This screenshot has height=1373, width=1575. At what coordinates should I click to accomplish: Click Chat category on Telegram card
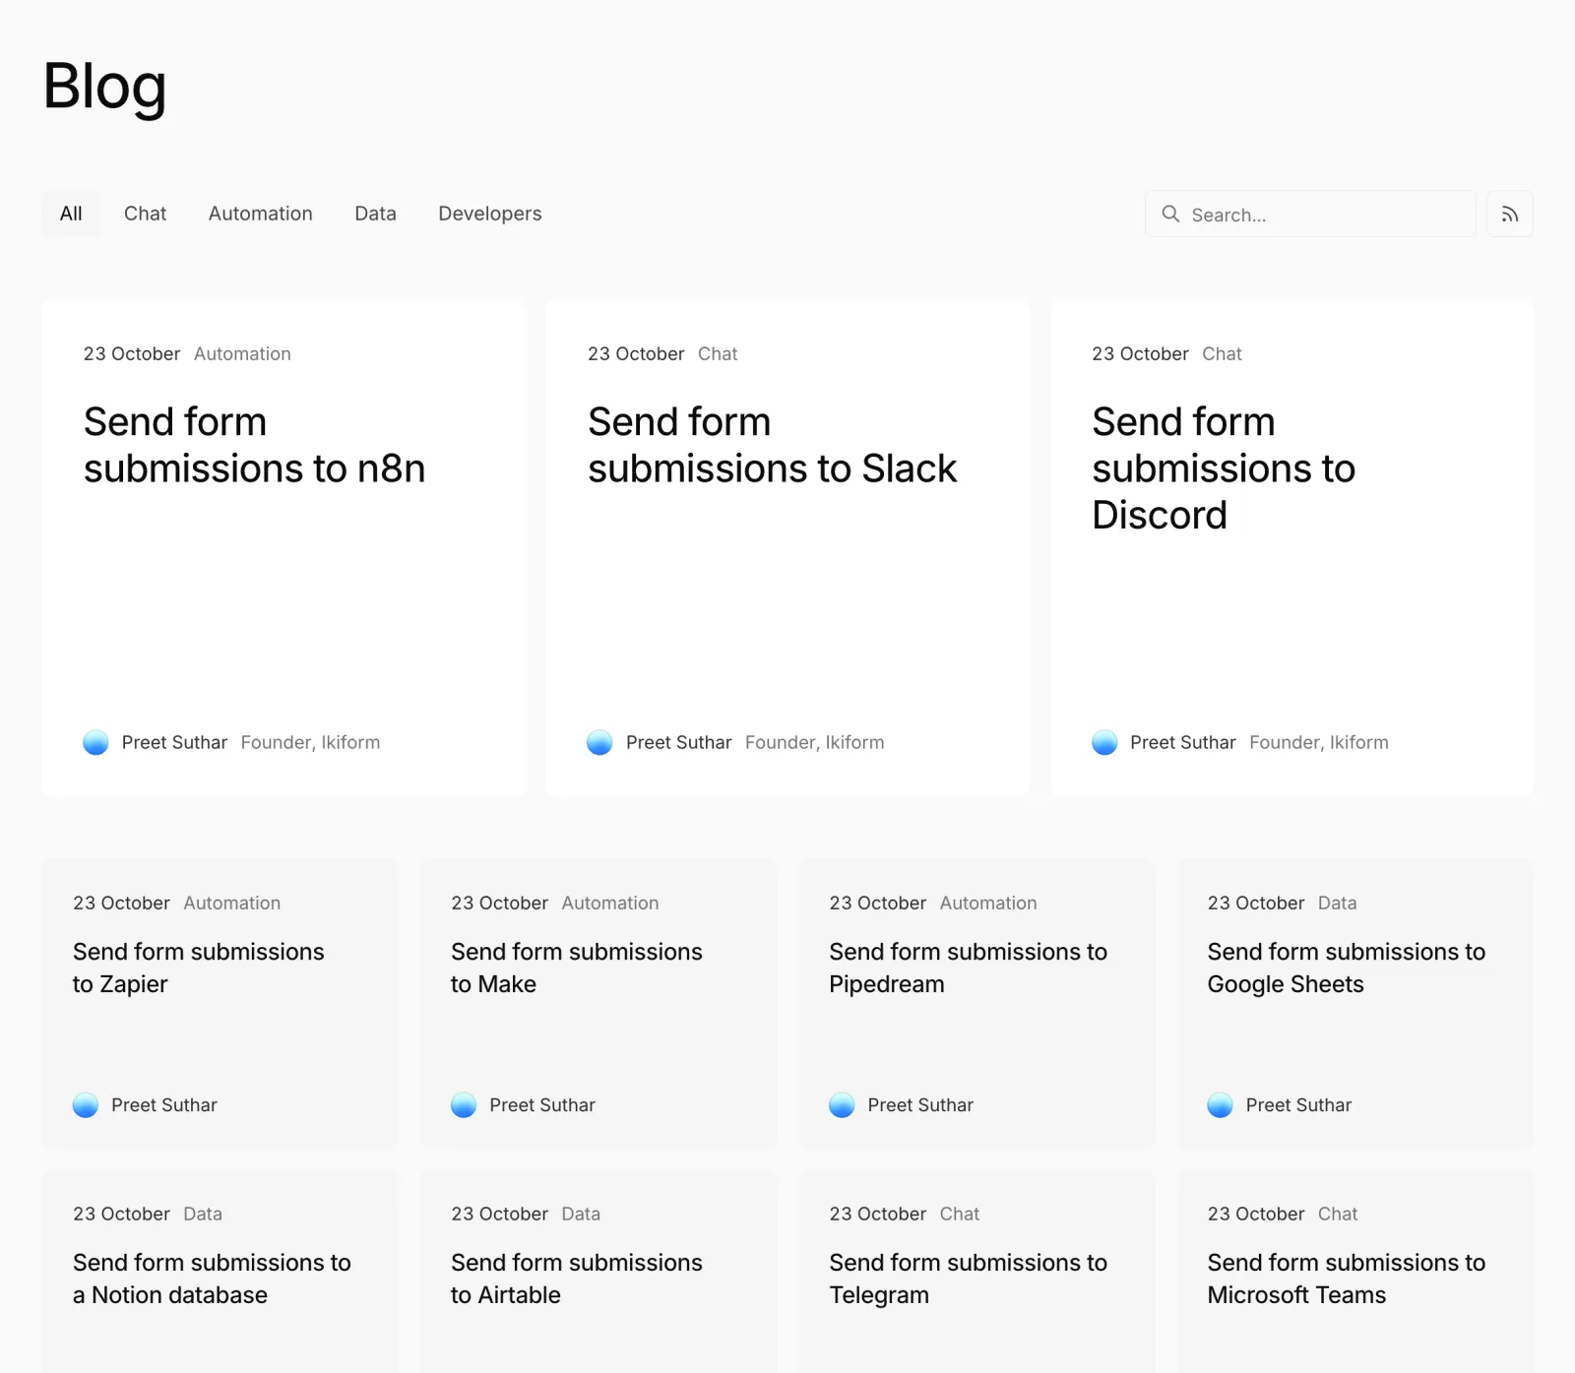[x=959, y=1214]
